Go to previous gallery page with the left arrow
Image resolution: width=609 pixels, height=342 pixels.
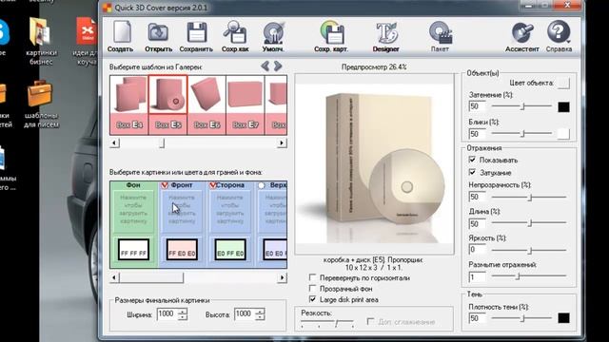coord(265,66)
